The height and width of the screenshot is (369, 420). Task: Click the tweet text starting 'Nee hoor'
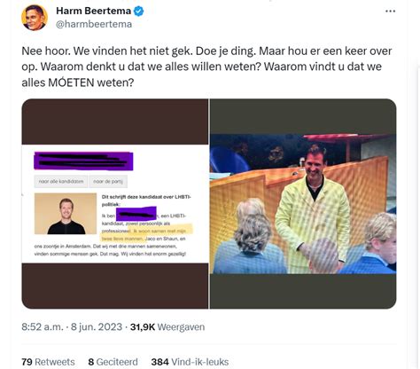tap(206, 67)
